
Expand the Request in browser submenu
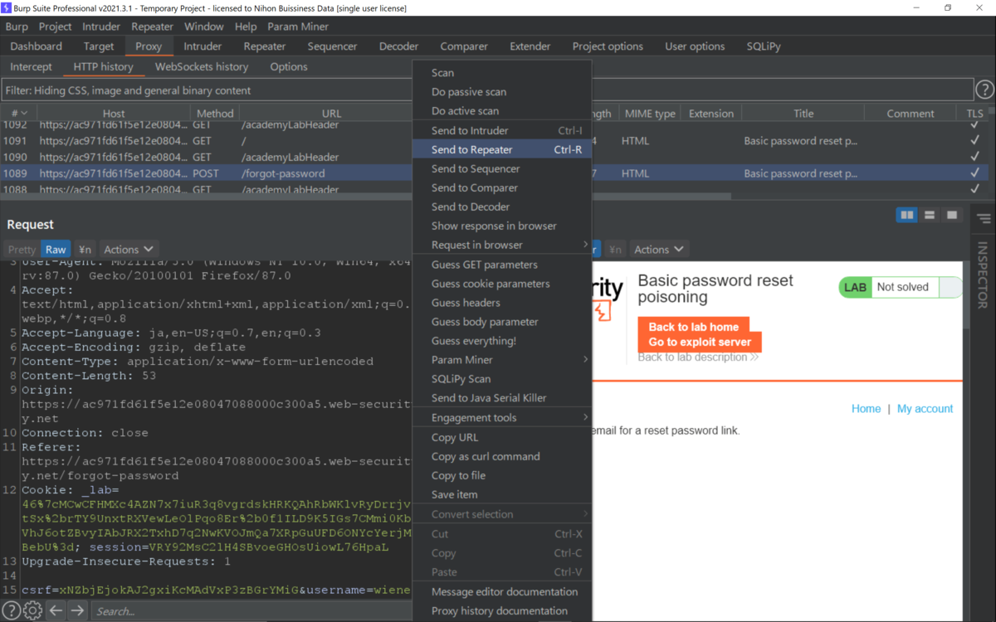point(502,245)
